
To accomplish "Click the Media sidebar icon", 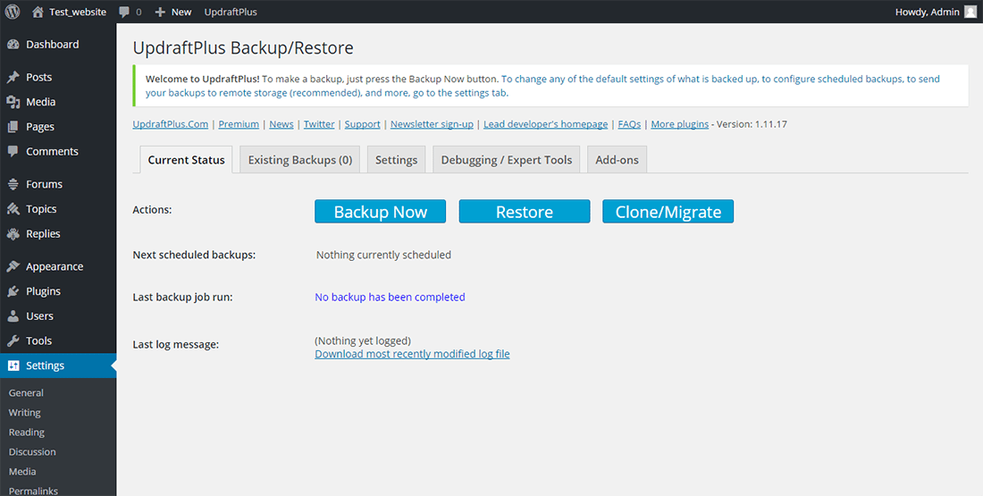I will tap(13, 102).
